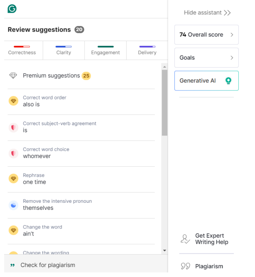Expand the 74 Overall score chevron

point(232,35)
